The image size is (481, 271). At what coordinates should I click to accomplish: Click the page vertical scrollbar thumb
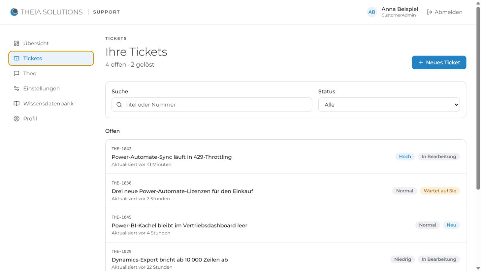(x=478, y=98)
